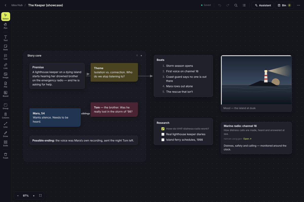Choose the List tool
Viewport: 304px width, 202px height.
coord(6,57)
